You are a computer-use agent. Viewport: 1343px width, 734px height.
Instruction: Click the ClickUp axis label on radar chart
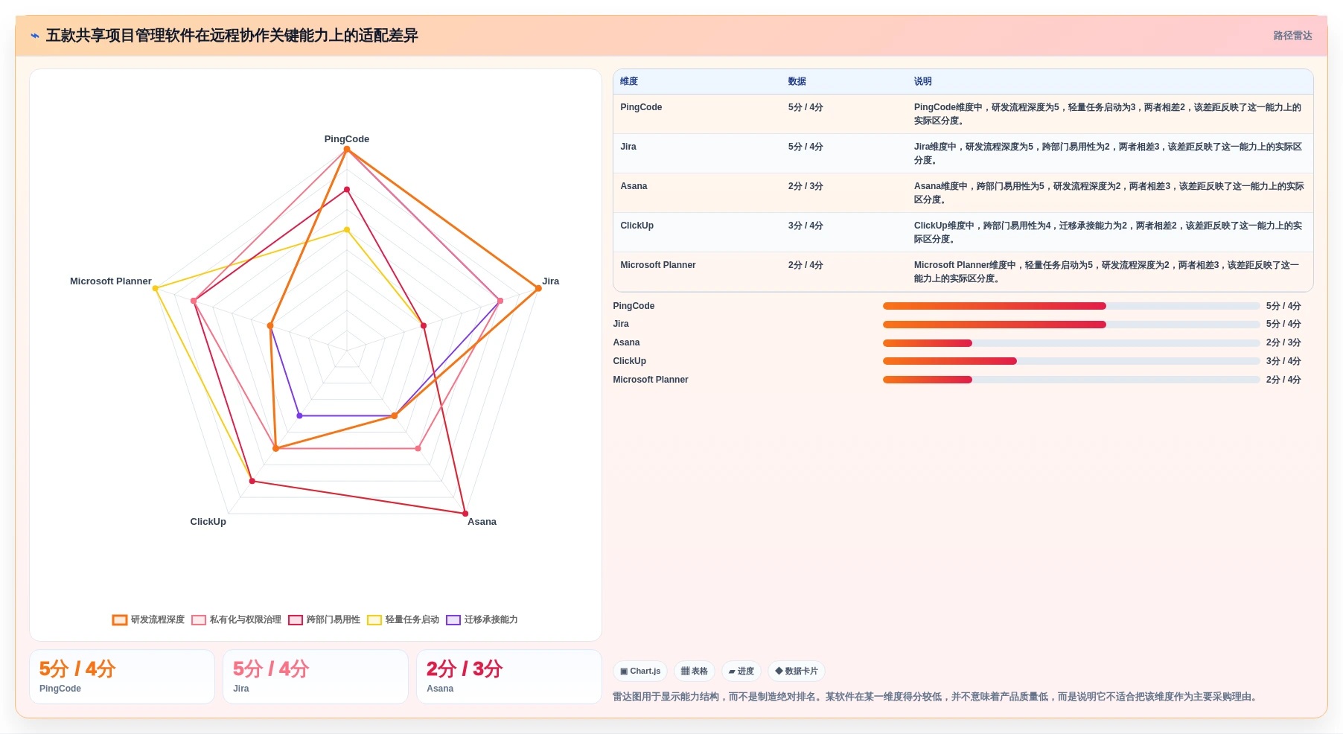point(208,522)
